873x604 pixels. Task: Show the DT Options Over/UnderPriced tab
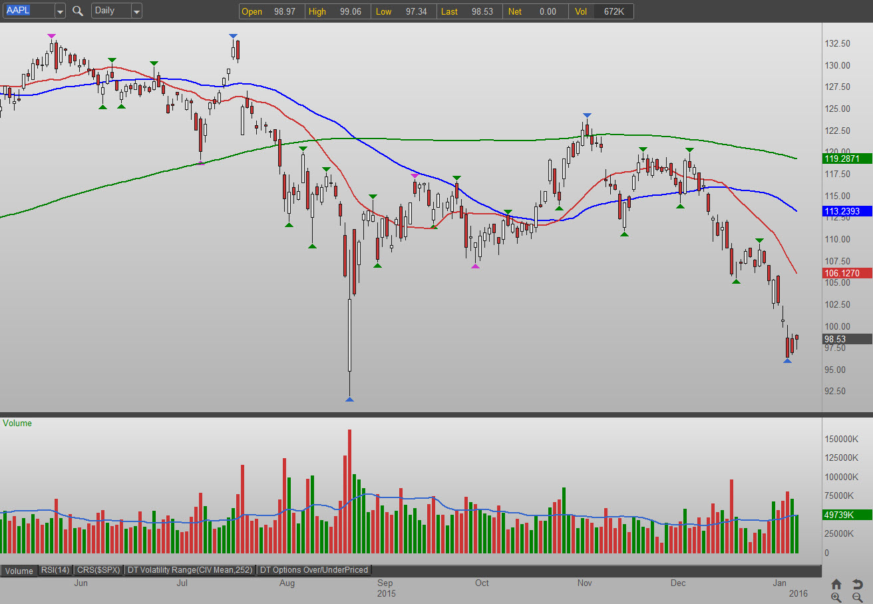[x=313, y=570]
